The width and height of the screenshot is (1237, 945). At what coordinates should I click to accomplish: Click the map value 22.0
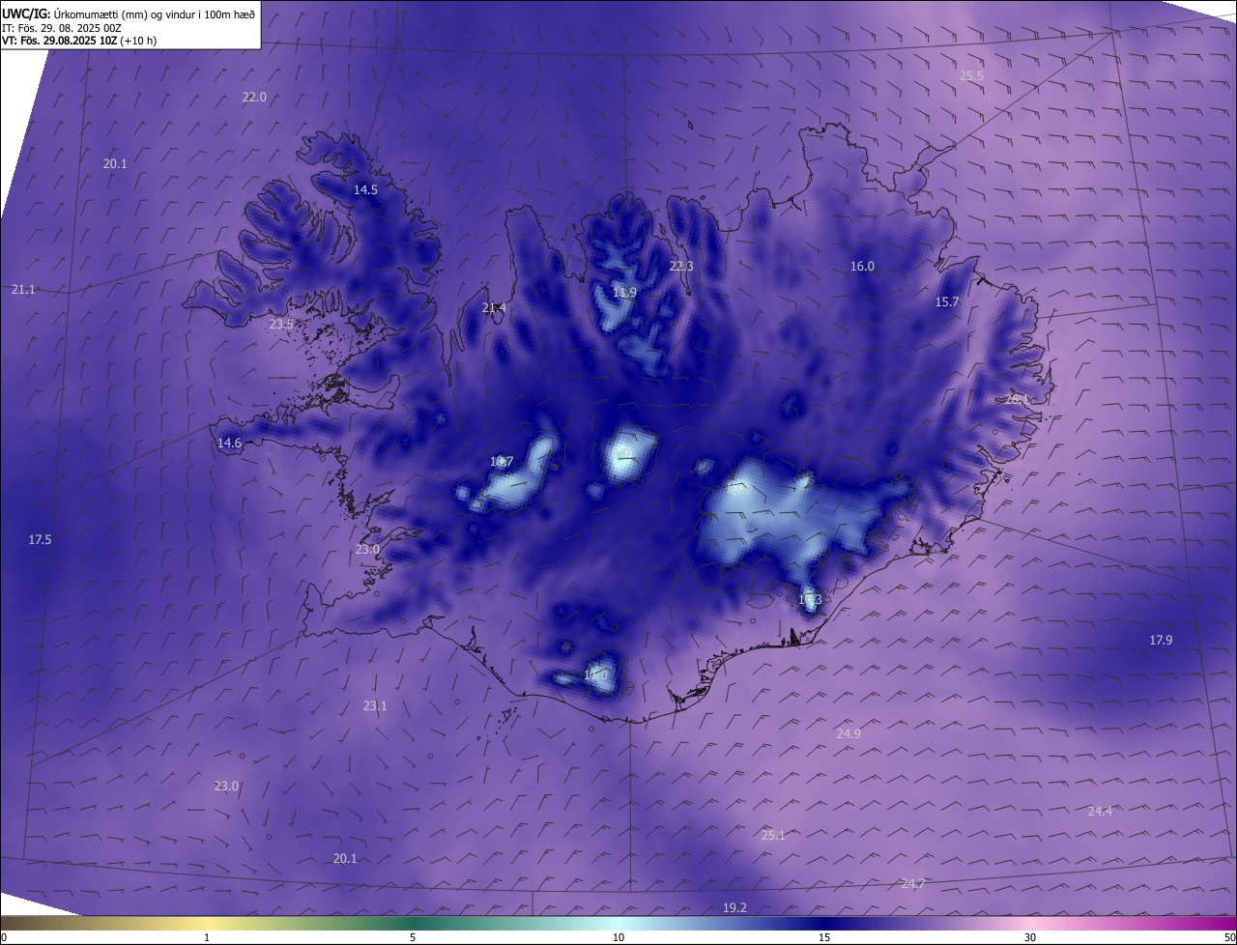(x=254, y=98)
